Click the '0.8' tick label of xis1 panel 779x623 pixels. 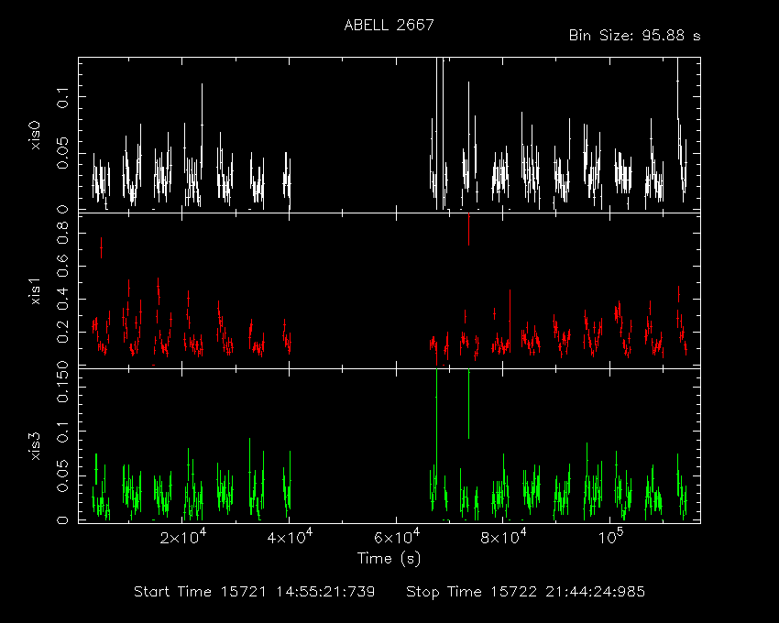[x=62, y=233]
